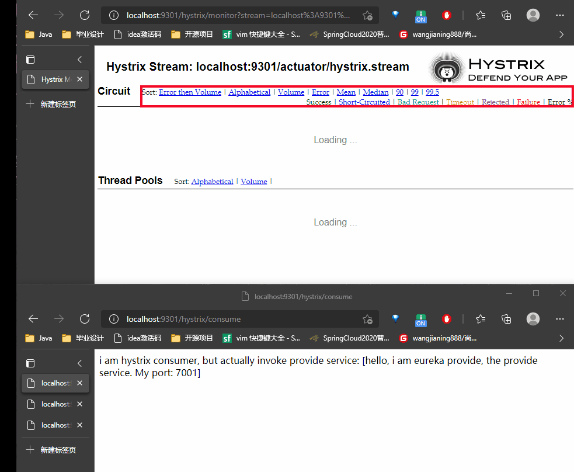Viewport: 574px width, 472px height.
Task: Select the third localhost tab in bottom window
Action: (55, 425)
